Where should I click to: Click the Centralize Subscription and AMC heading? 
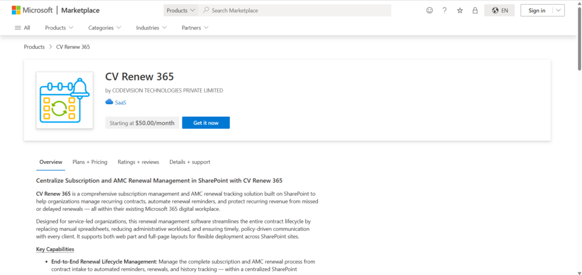[x=159, y=181]
